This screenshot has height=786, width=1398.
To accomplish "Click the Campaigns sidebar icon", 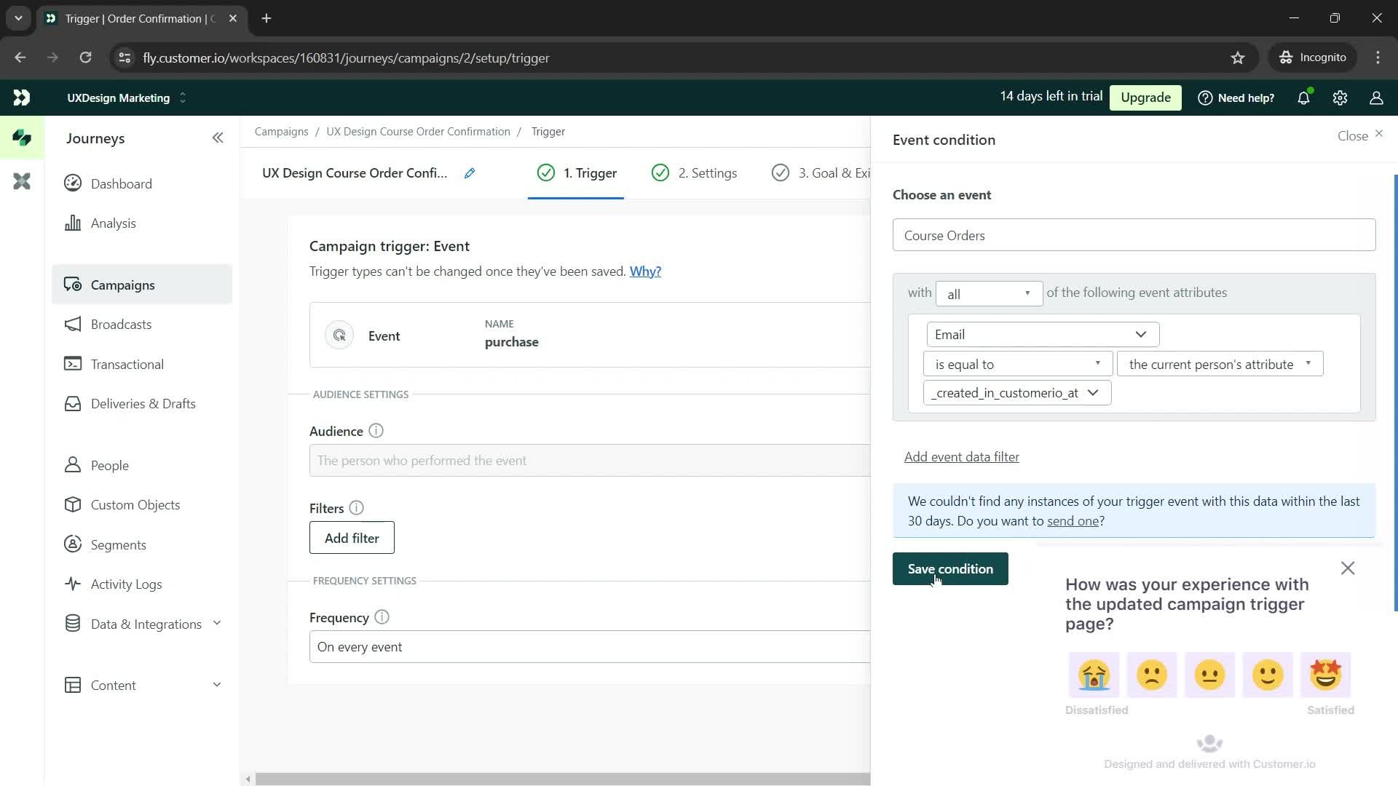I will coord(73,285).
